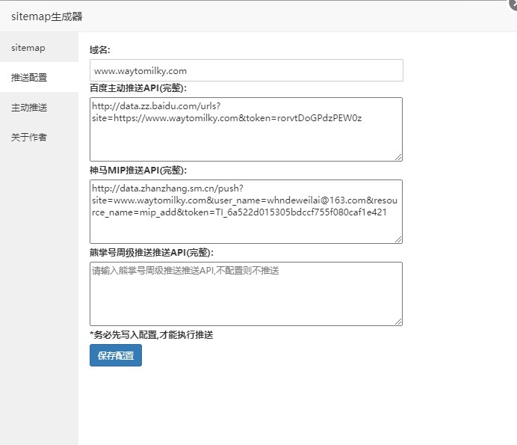Close the dialog with the X button
The width and height of the screenshot is (517, 445).
[513, 3]
